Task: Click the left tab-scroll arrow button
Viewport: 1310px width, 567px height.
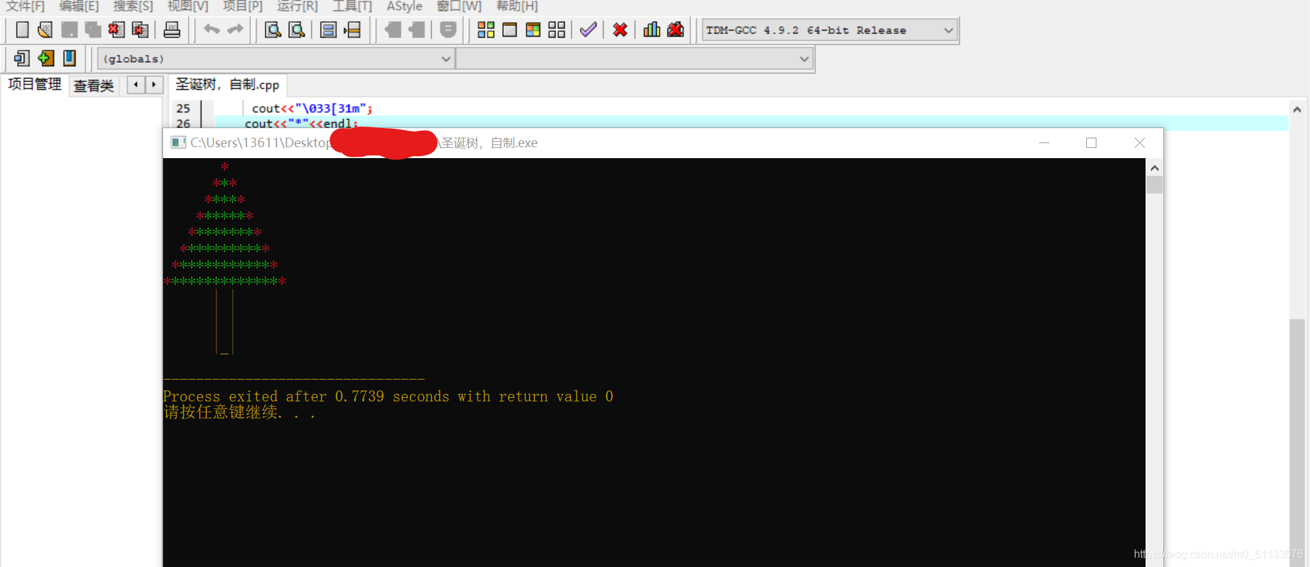Action: coord(136,85)
